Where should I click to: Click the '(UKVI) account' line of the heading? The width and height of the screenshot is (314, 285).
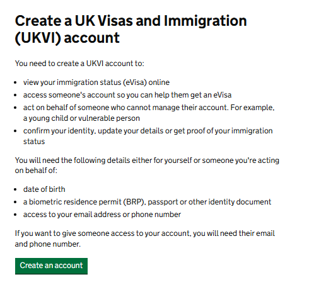67,38
